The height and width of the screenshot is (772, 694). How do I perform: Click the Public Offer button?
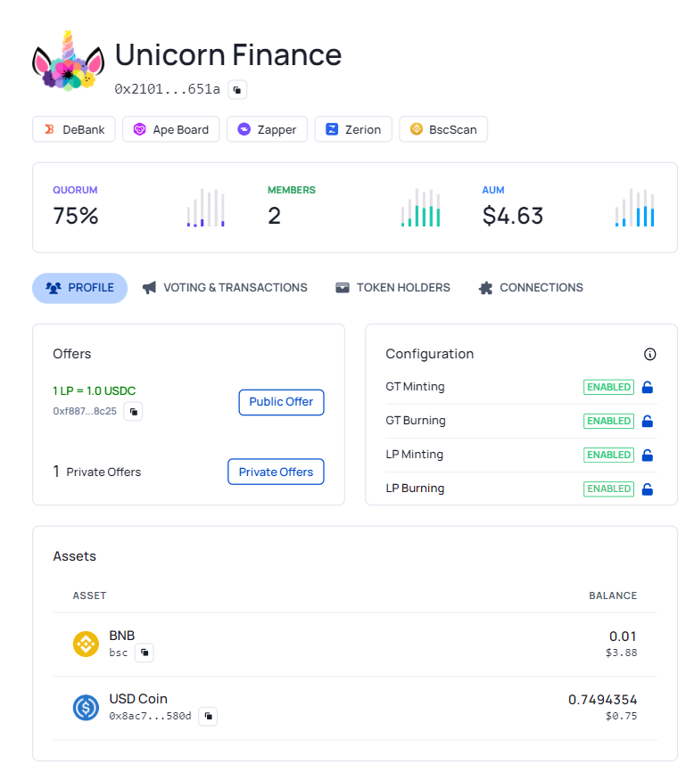[x=281, y=402]
